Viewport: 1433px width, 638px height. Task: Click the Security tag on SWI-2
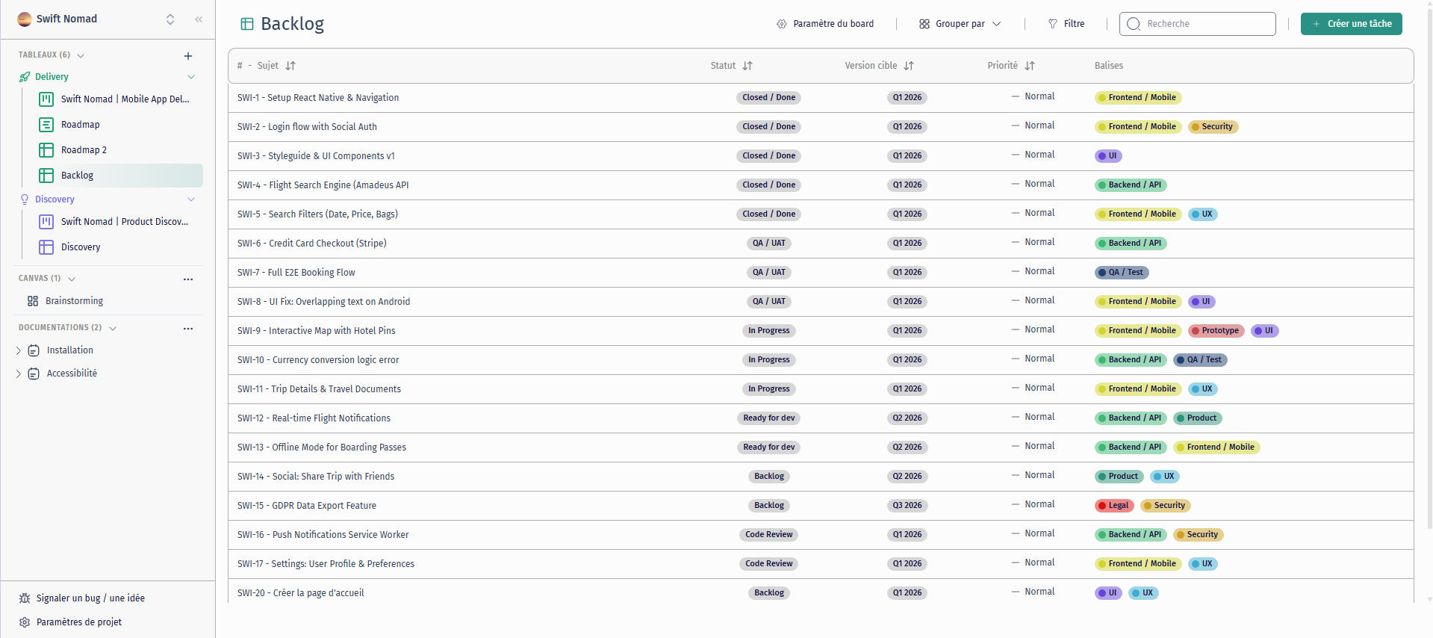pos(1213,127)
